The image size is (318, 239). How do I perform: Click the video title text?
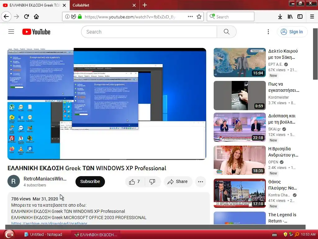click(87, 168)
